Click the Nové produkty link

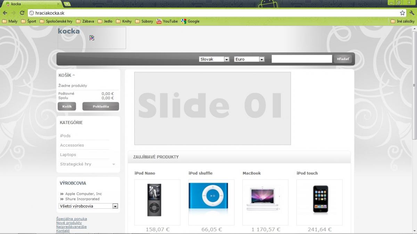[x=69, y=223]
